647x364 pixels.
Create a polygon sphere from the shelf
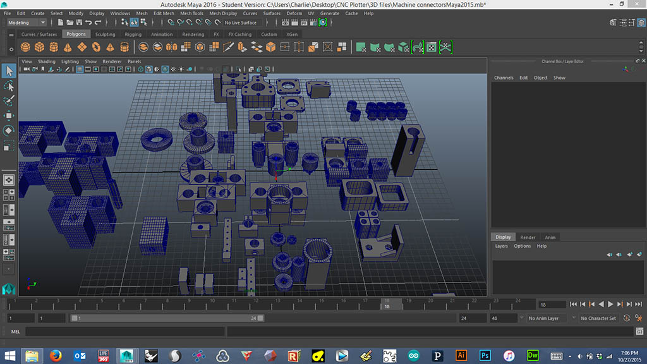(x=26, y=47)
